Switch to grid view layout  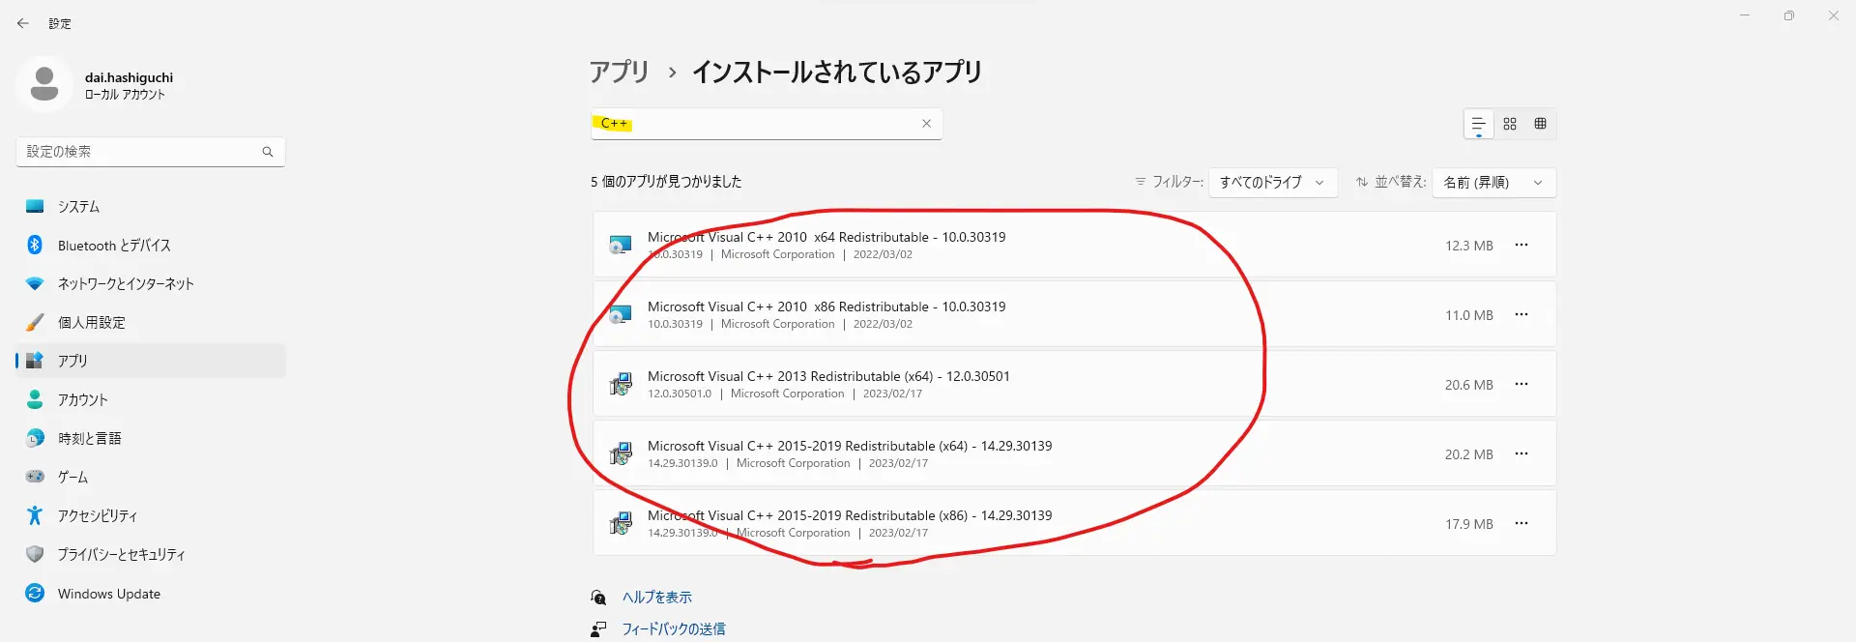click(x=1510, y=124)
